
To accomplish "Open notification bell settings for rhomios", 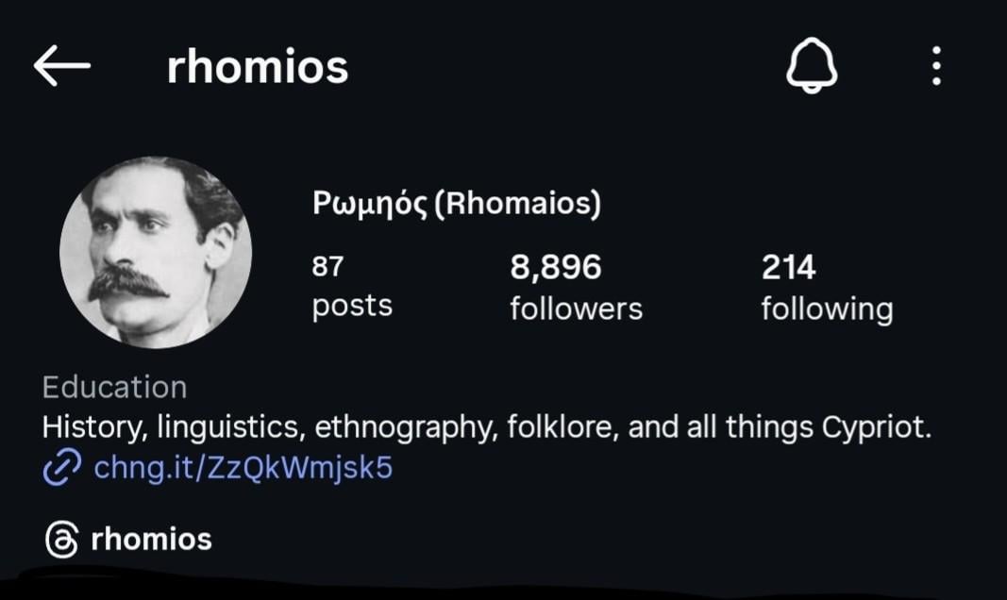I will [x=812, y=67].
